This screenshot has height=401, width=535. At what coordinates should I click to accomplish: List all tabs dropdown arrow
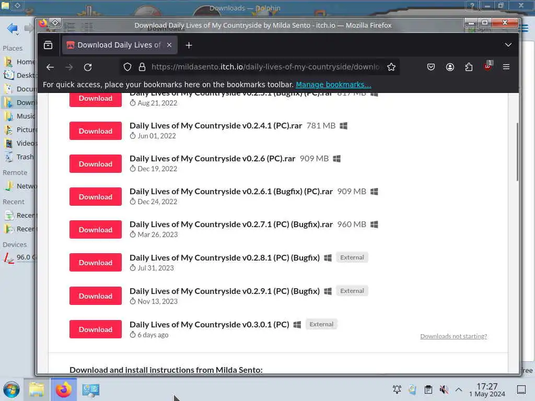click(x=508, y=45)
